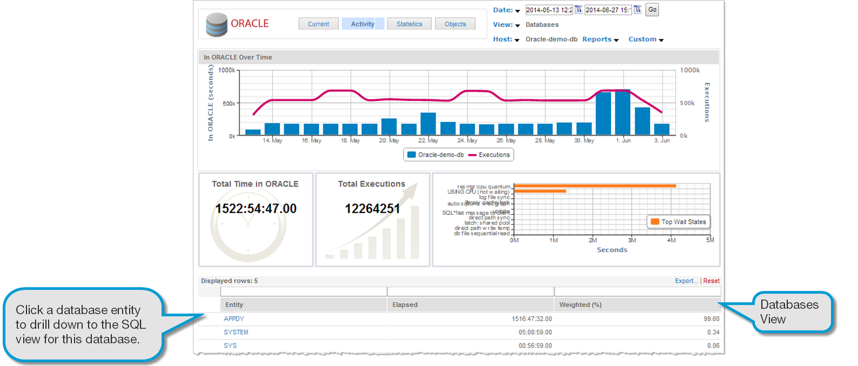This screenshot has width=858, height=366.
Task: Click SYSTEM elapsed value 05:08:59.00
Action: point(535,333)
